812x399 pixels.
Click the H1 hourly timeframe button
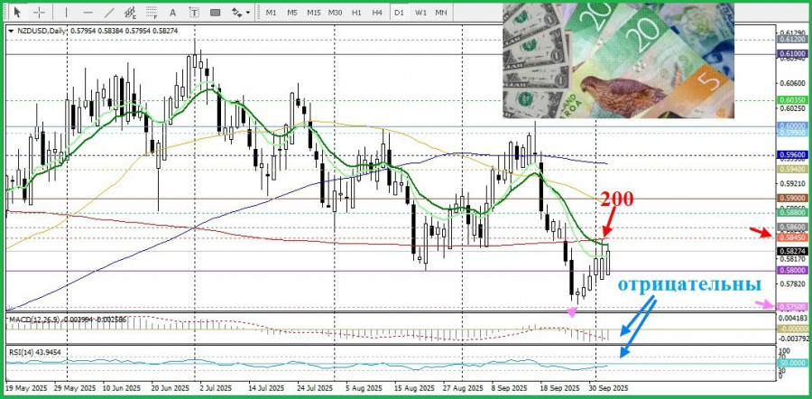(356, 13)
